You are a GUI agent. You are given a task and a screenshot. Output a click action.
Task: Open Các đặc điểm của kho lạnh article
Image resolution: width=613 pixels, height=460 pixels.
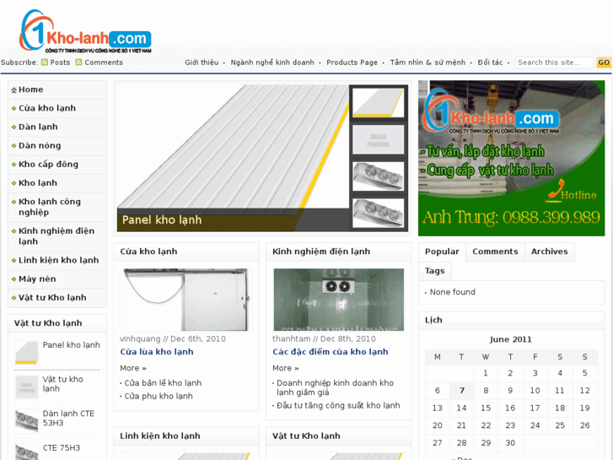(331, 352)
